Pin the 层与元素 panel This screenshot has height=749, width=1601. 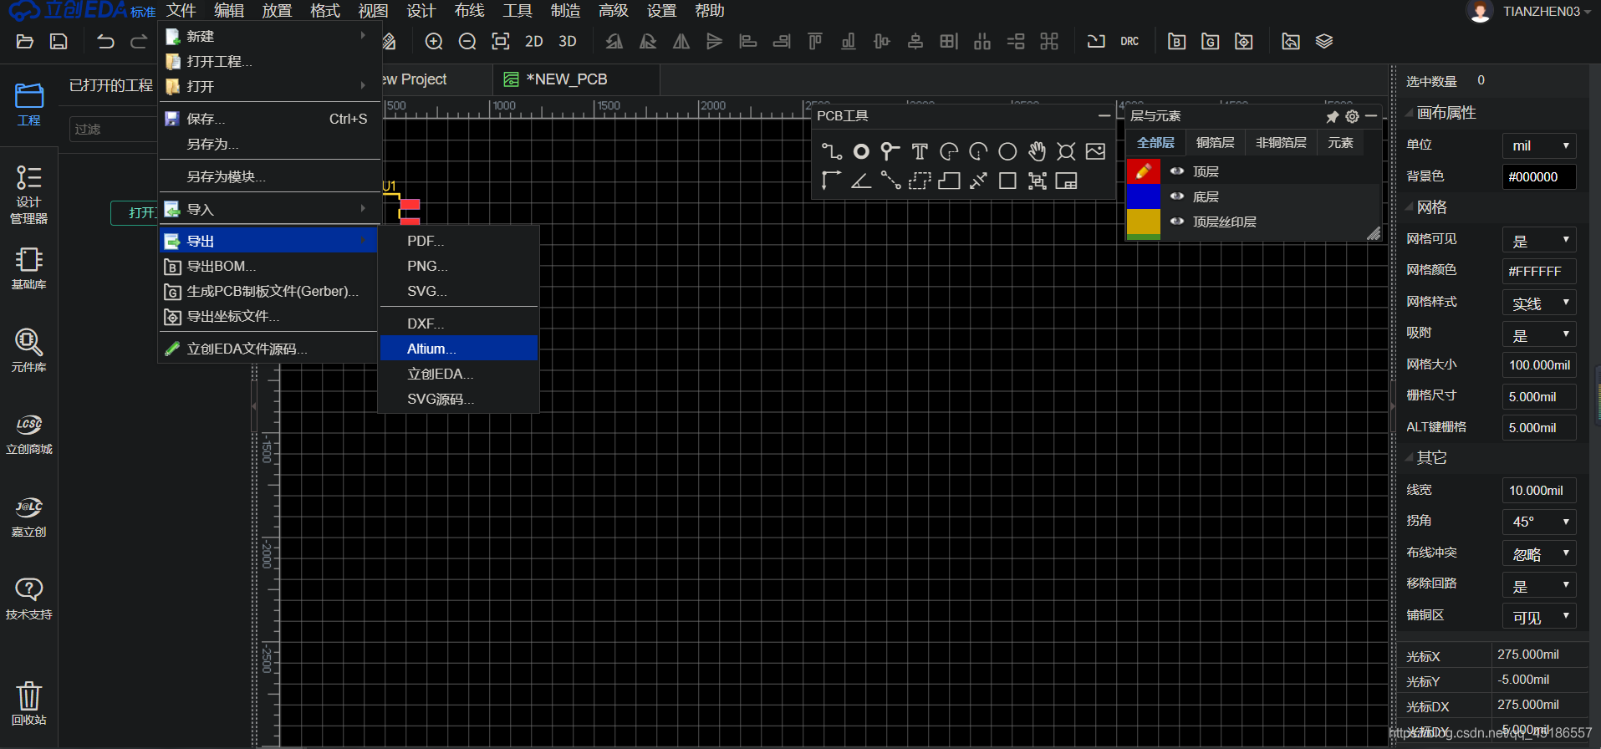point(1333,116)
